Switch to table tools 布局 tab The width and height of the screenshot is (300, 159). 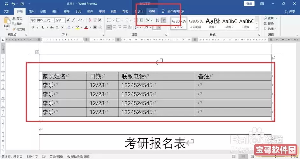tap(152, 11)
